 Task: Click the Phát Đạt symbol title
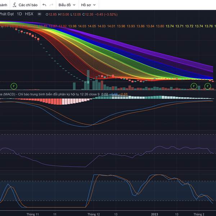[x=6, y=14]
